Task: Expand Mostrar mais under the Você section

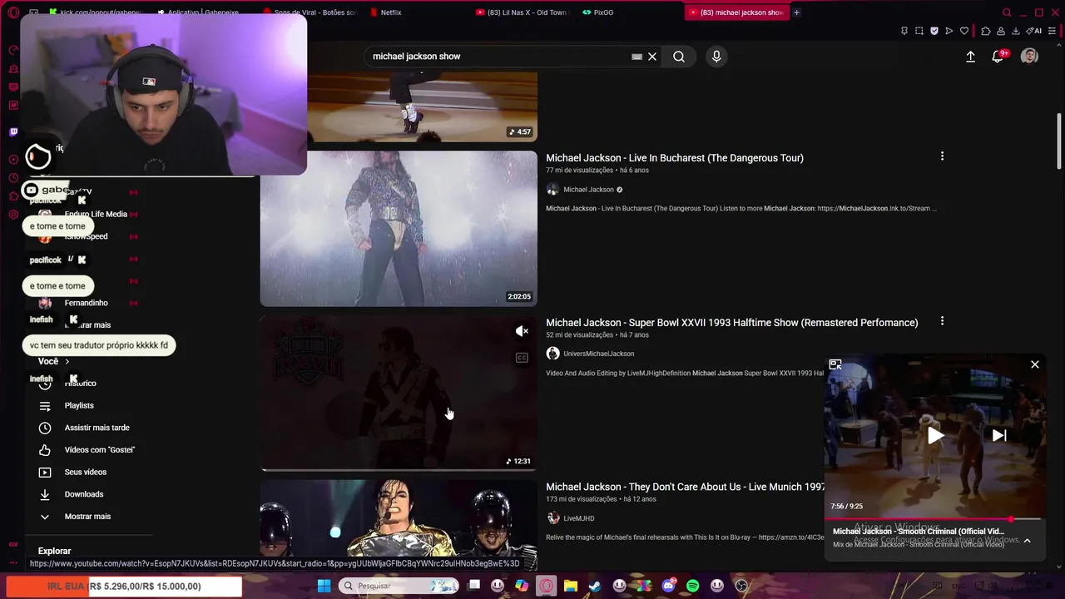Action: (x=87, y=517)
